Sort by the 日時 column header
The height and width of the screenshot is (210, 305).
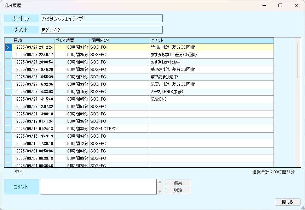click(33, 41)
